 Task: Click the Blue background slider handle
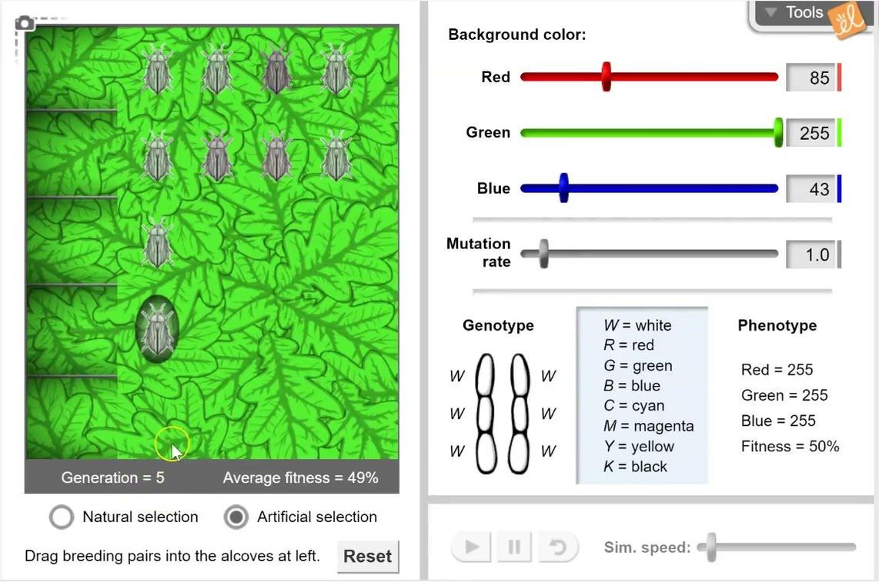563,188
